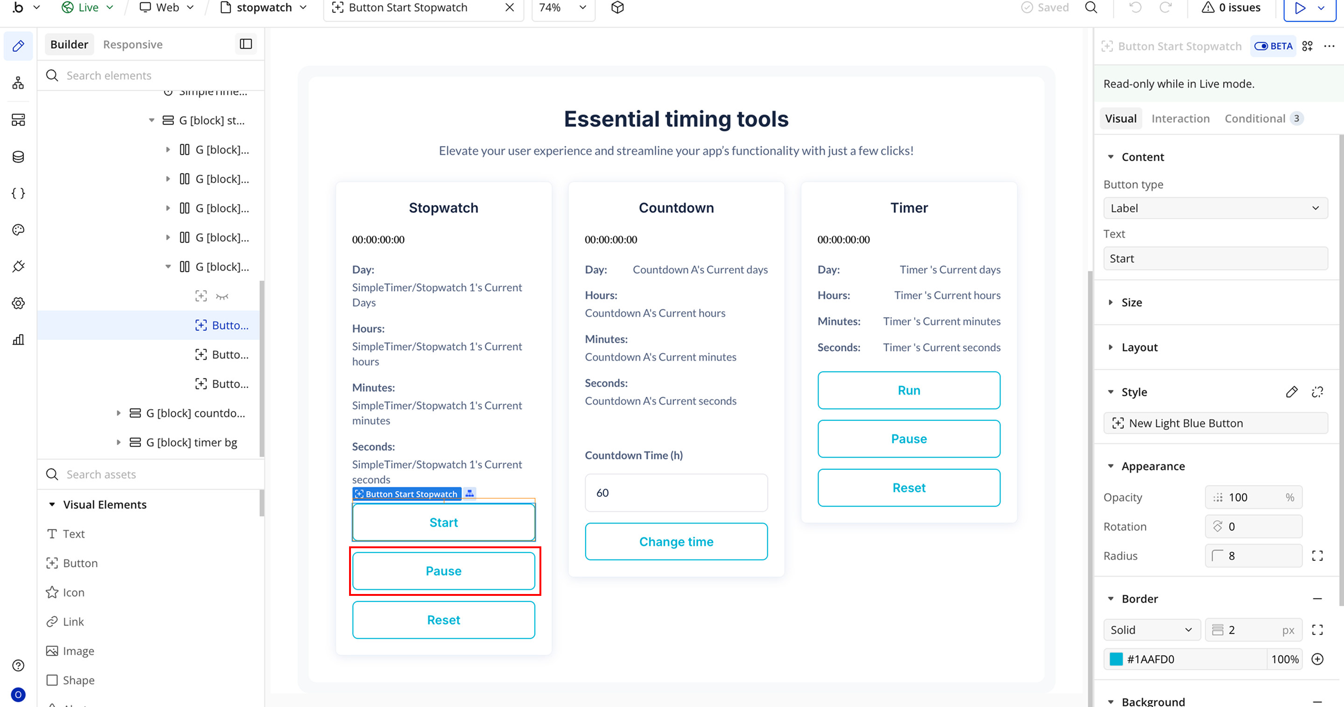Expand G [block] countdown tree item
The image size is (1344, 707).
point(119,413)
